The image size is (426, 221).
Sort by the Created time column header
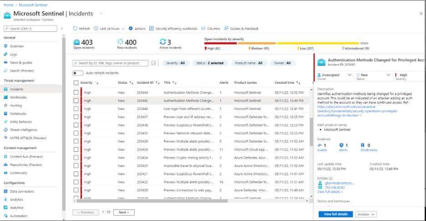click(x=288, y=83)
